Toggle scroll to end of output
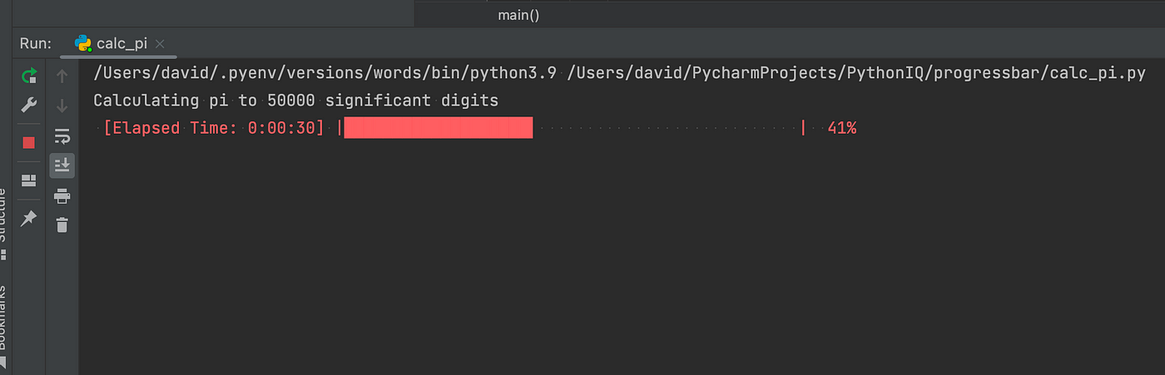1165x375 pixels. tap(62, 165)
